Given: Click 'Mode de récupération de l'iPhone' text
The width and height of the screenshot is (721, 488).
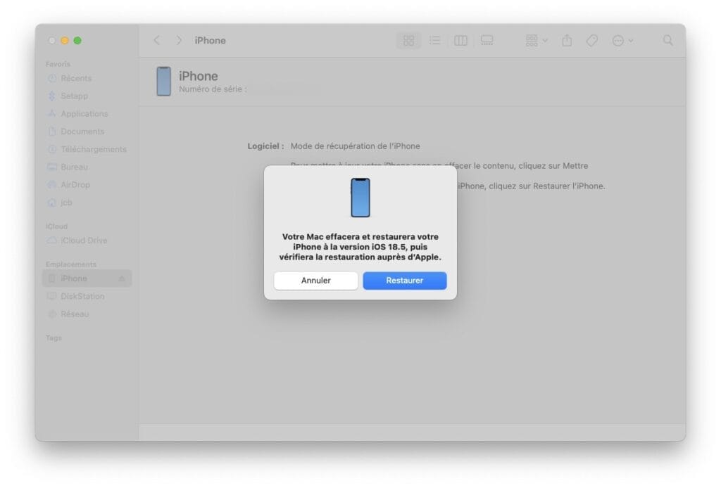Looking at the screenshot, I should tap(356, 146).
